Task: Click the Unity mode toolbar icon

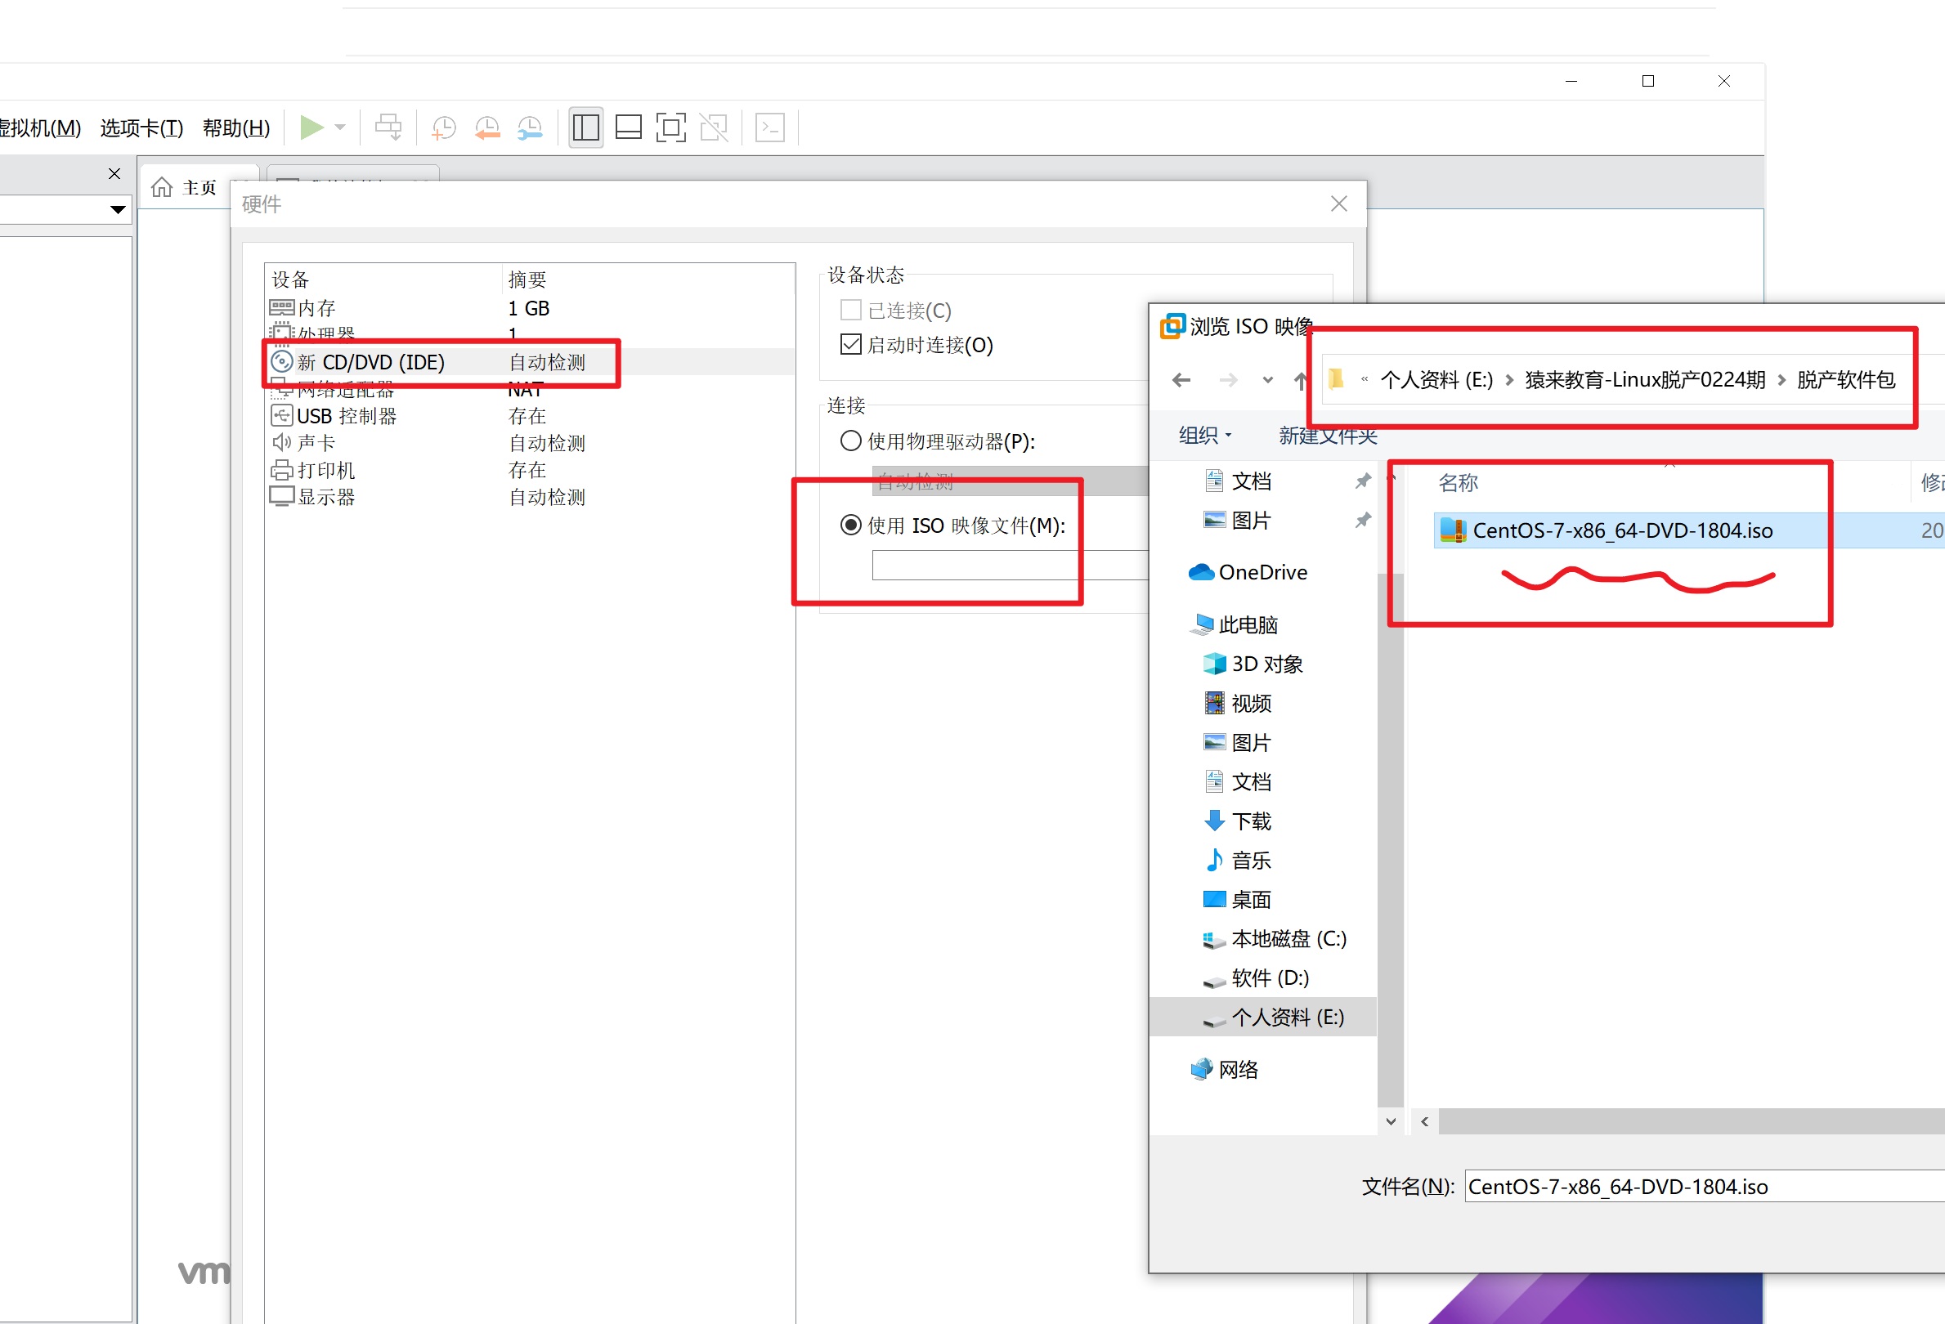Action: (x=714, y=128)
